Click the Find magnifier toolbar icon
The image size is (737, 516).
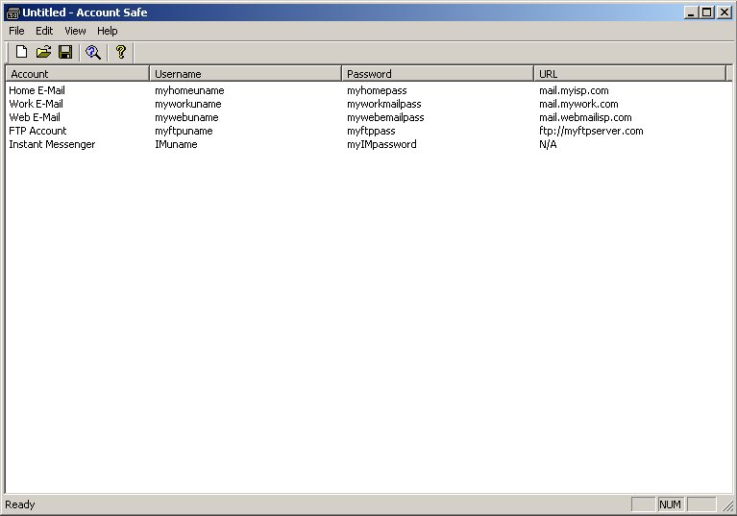93,52
